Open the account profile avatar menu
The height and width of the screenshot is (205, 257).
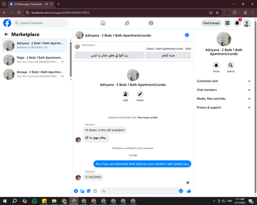coord(247,23)
